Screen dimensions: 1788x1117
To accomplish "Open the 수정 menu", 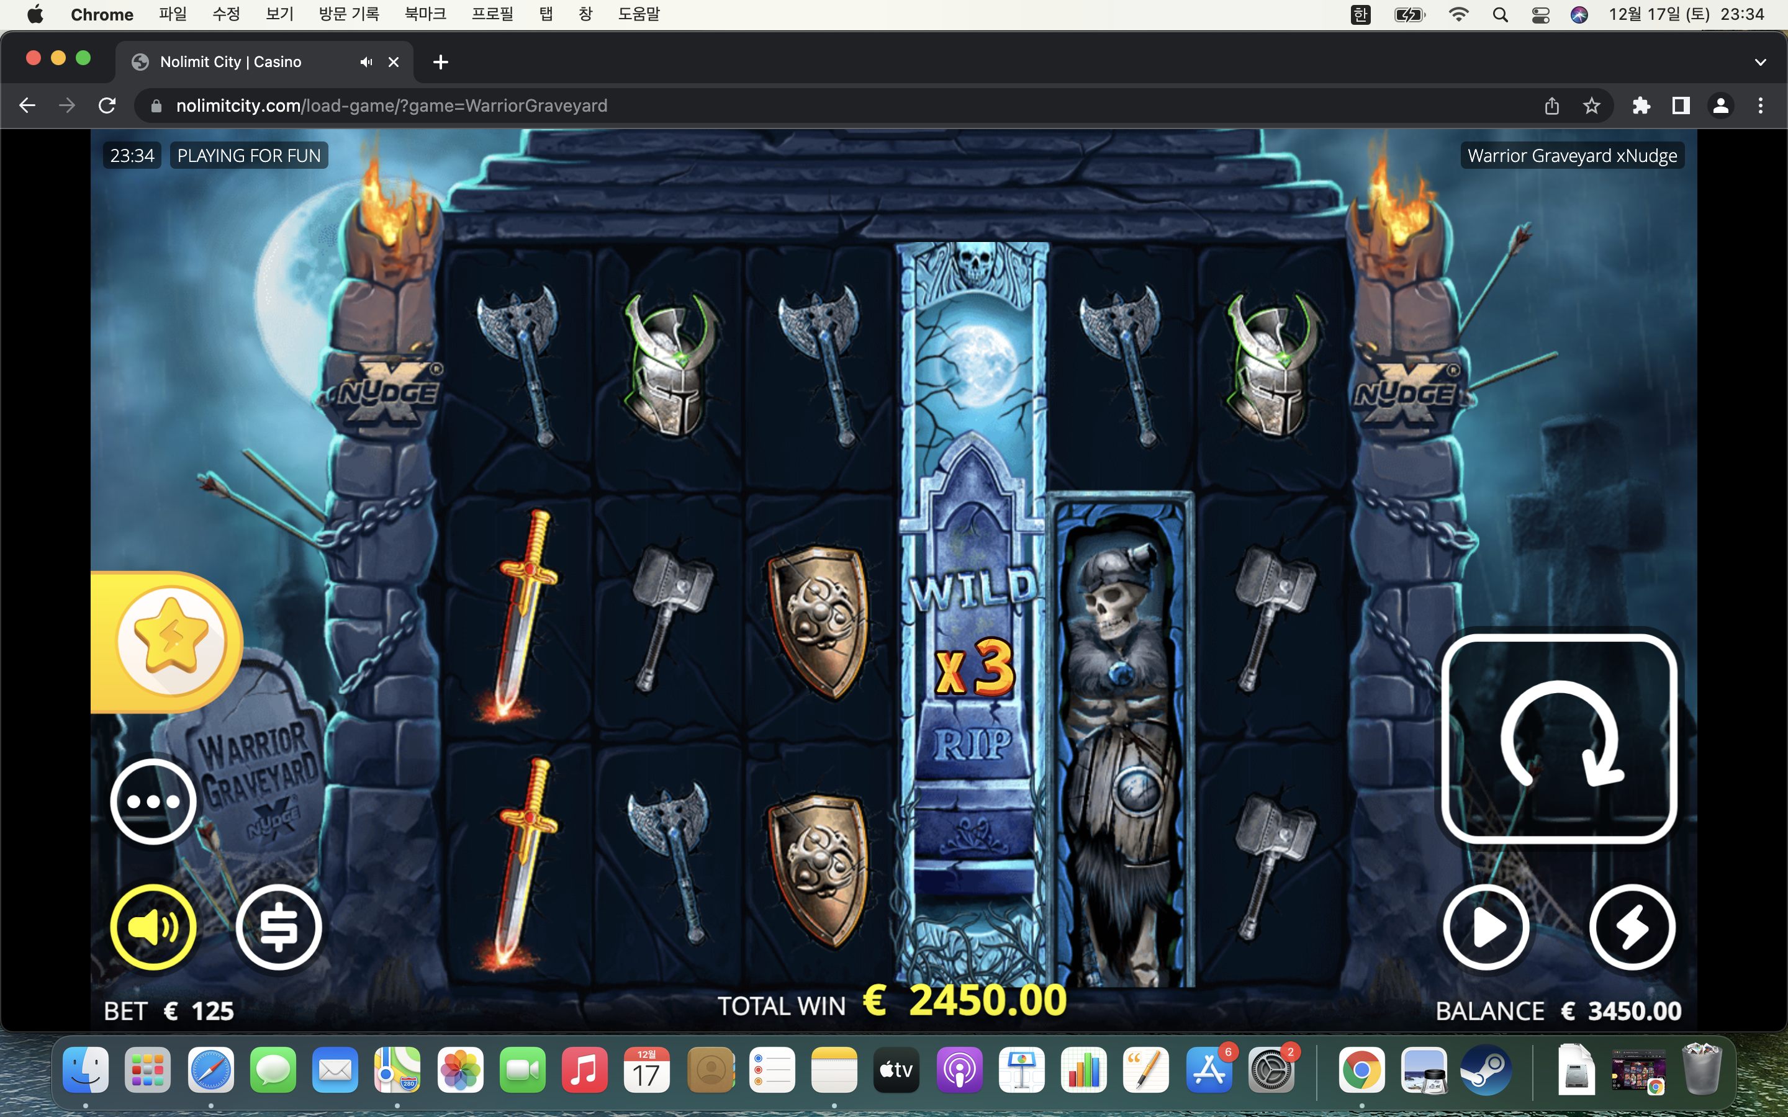I will coord(226,15).
